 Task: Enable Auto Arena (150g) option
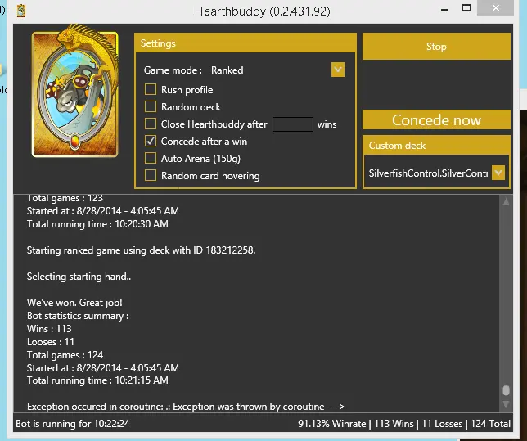point(151,158)
